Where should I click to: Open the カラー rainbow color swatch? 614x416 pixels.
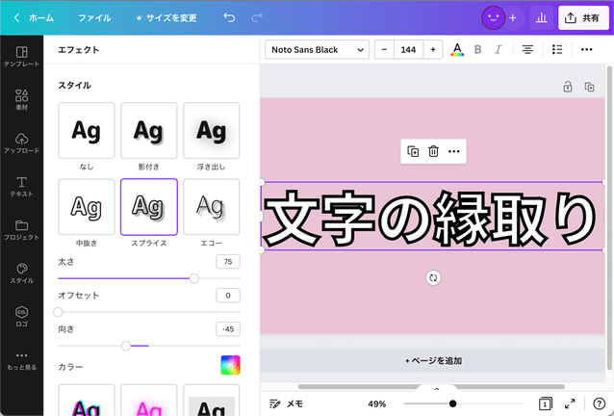click(230, 365)
